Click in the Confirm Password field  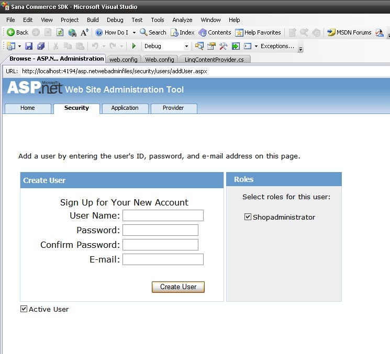[x=160, y=245]
